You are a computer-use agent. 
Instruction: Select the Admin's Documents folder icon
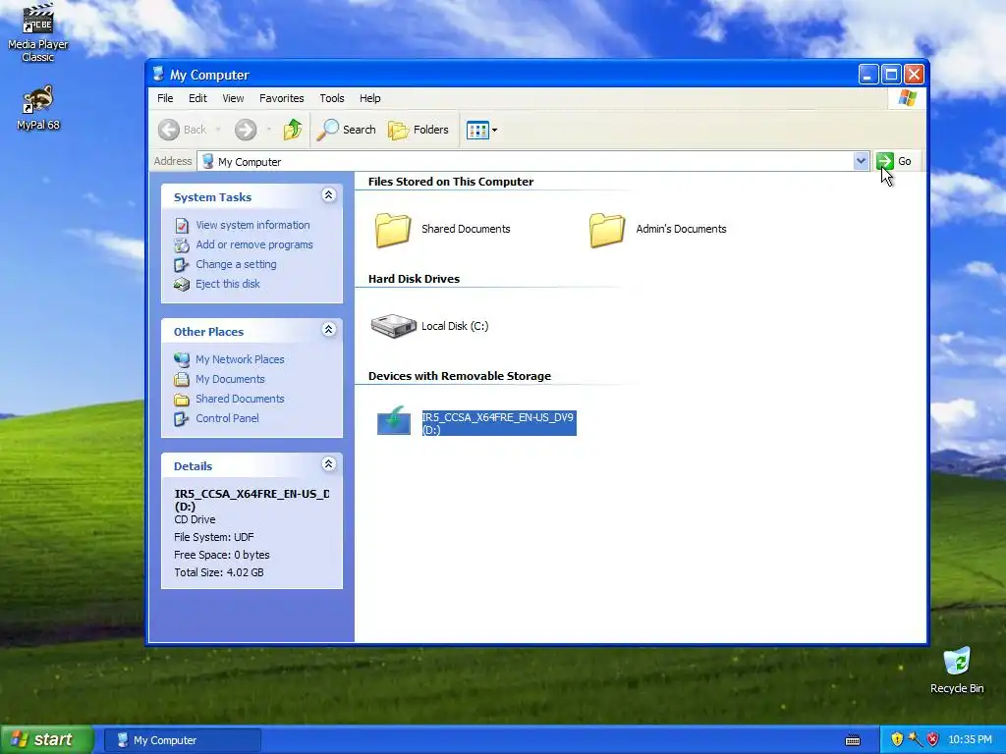click(x=607, y=230)
